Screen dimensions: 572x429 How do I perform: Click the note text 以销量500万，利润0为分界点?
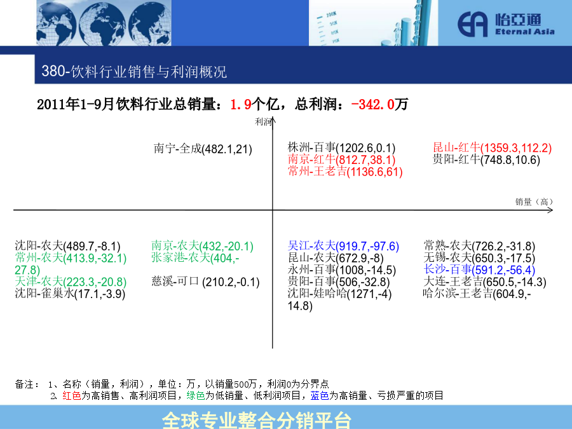tap(267, 384)
